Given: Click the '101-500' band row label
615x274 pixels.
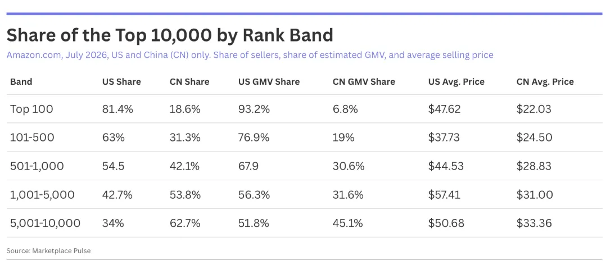Looking at the screenshot, I should click(32, 138).
